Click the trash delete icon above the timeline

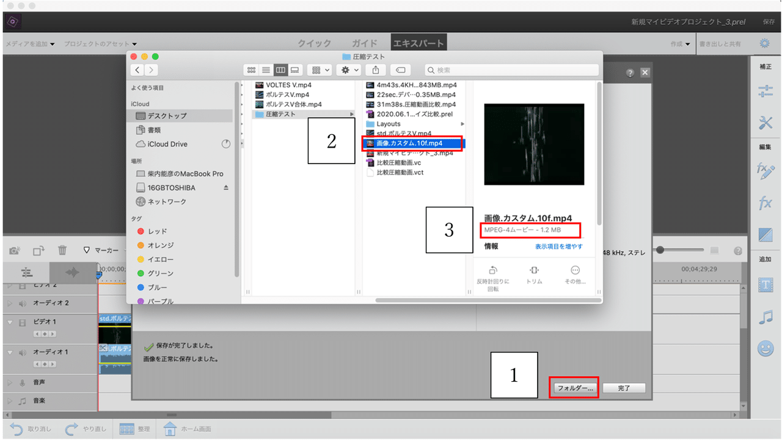[62, 250]
